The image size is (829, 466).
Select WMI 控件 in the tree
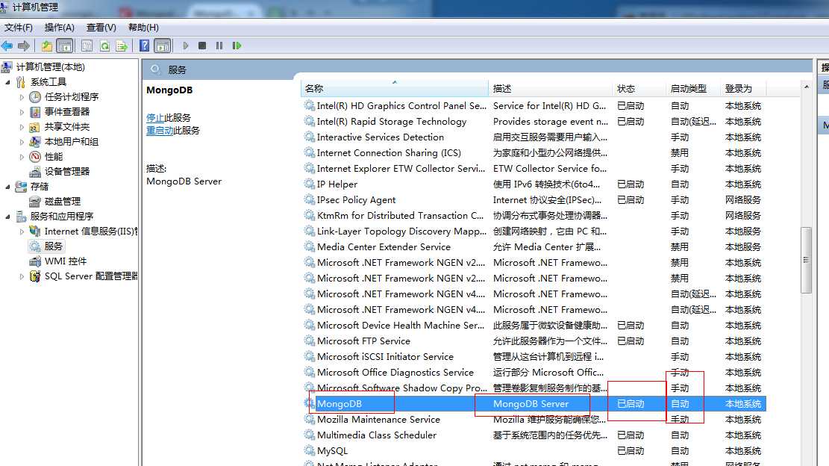tap(66, 261)
